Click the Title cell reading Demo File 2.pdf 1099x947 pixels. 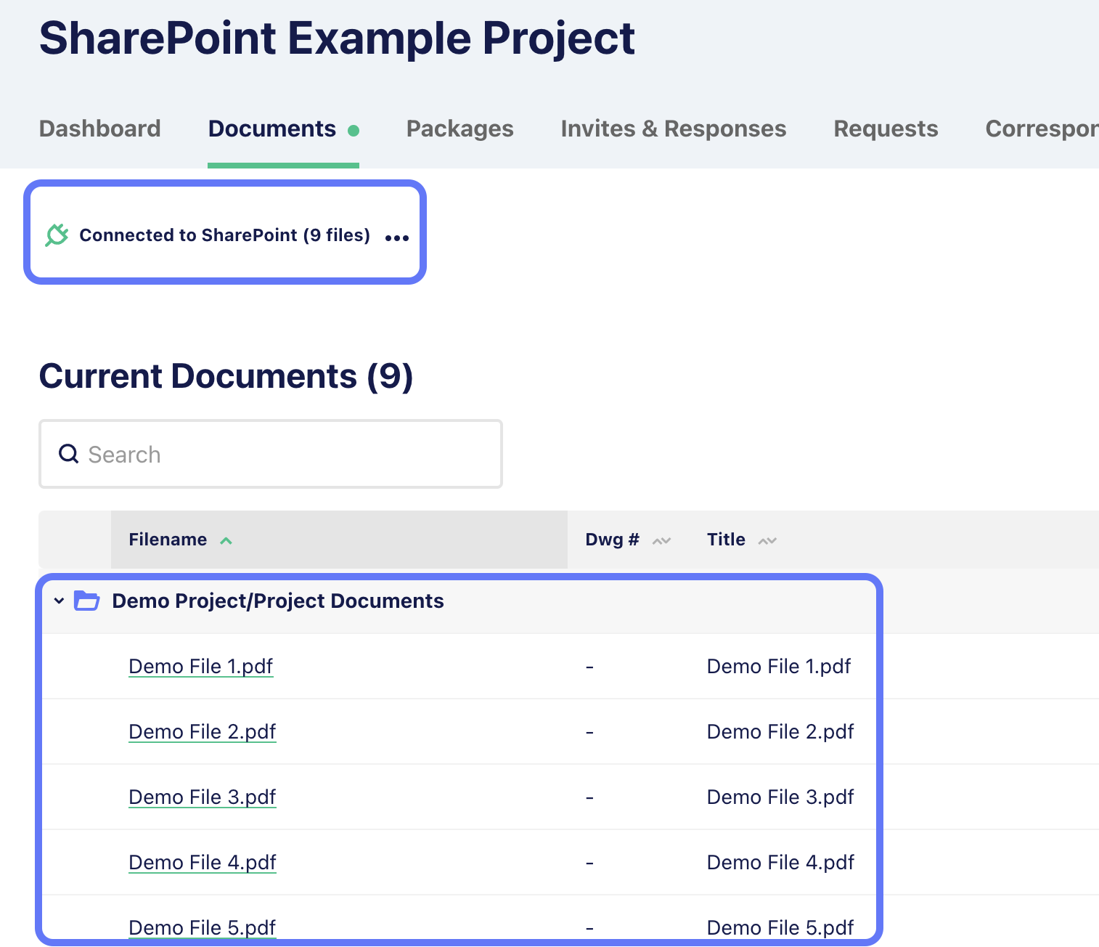[x=780, y=731]
